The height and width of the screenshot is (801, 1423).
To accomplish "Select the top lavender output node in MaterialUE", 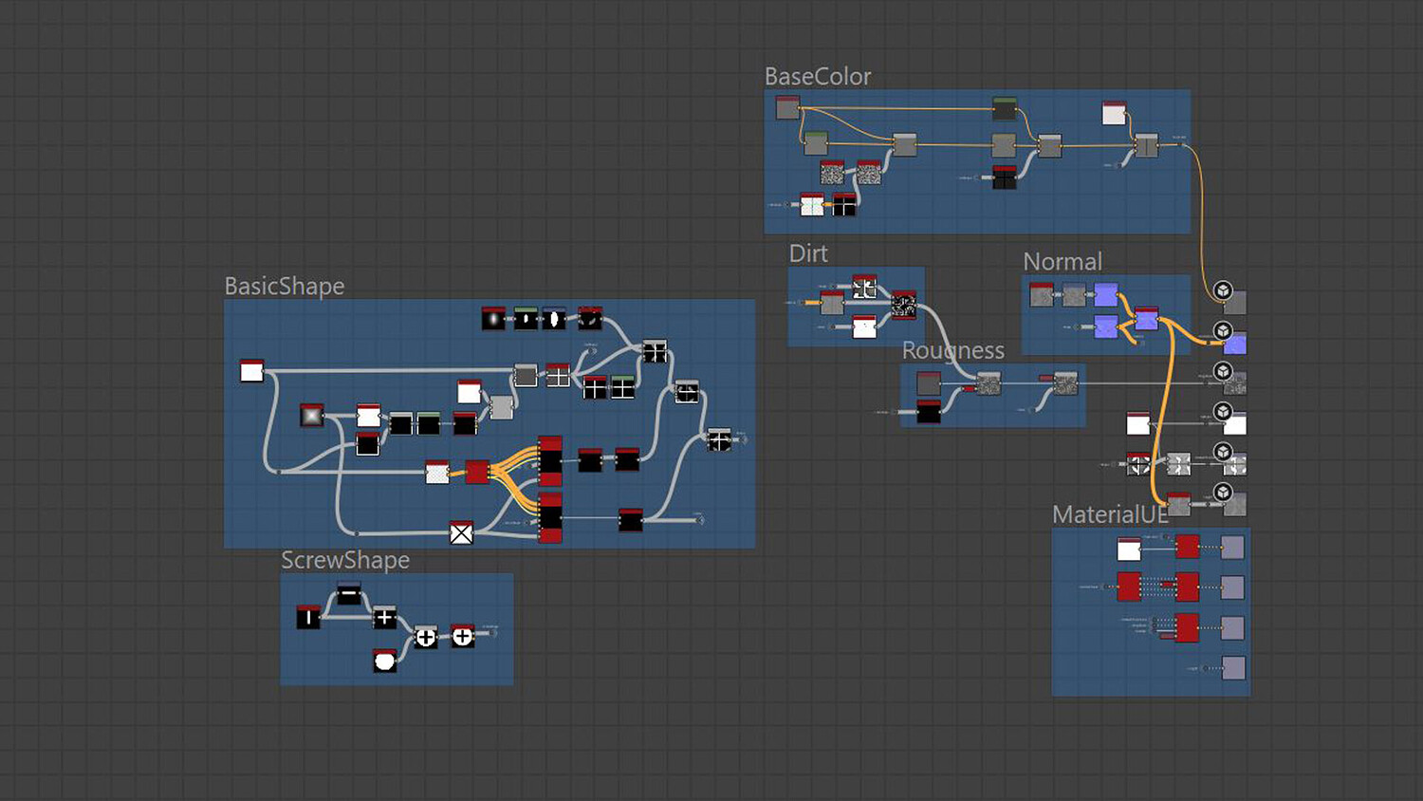I will pos(1232,547).
